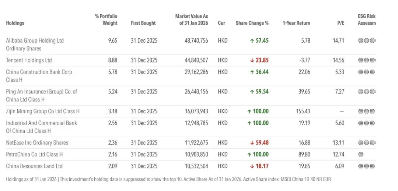Sort by P/E column header
The width and height of the screenshot is (398, 191).
coord(341,23)
